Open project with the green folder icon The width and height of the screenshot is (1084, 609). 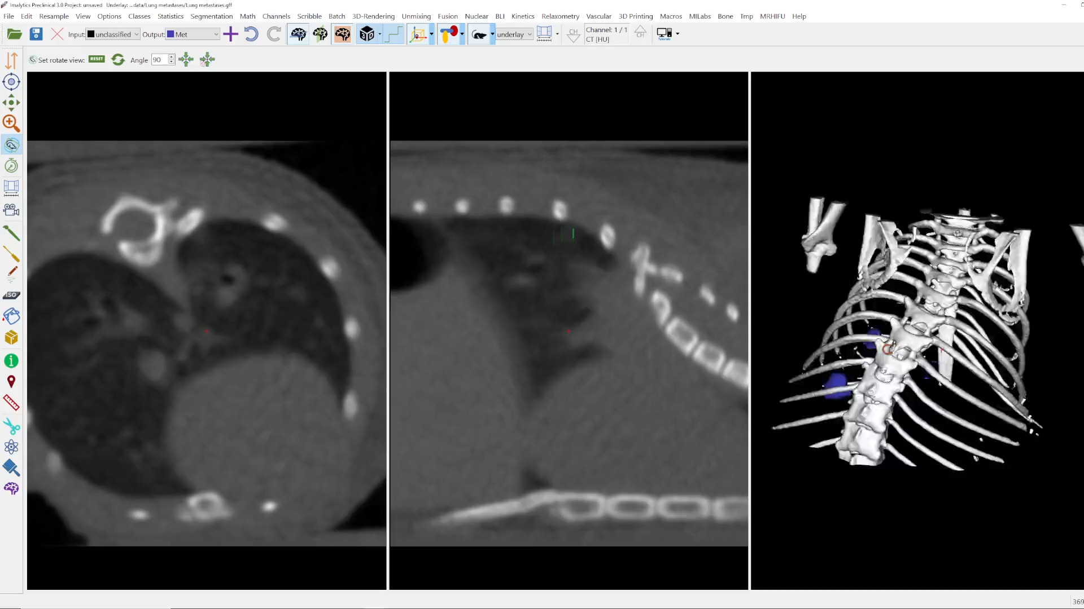pos(14,34)
